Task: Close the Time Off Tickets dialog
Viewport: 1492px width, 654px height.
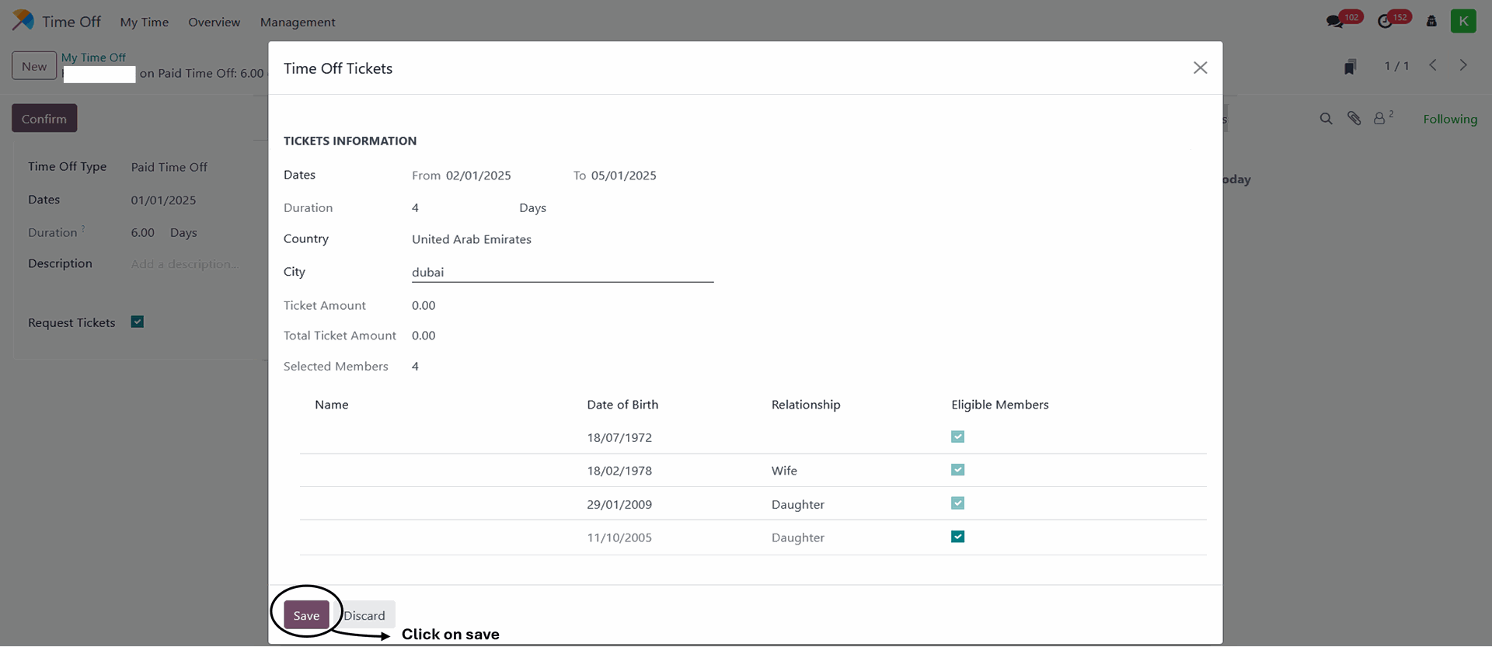Action: point(1200,68)
